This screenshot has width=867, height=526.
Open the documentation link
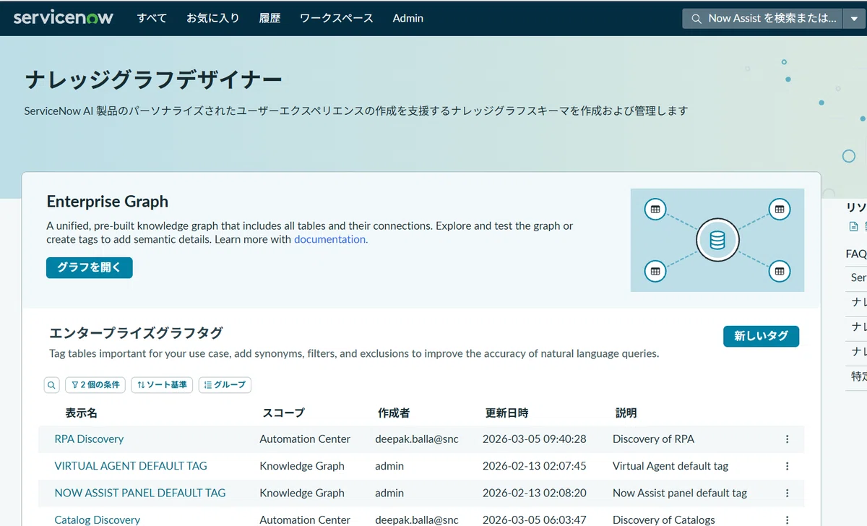(331, 239)
